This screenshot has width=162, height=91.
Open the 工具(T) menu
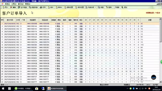coord(14,4)
